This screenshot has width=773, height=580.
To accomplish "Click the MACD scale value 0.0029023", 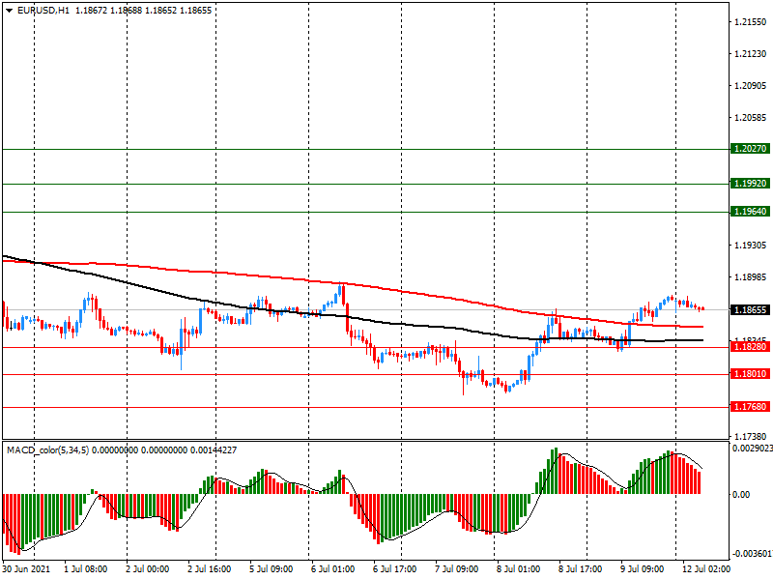I will pyautogui.click(x=750, y=449).
